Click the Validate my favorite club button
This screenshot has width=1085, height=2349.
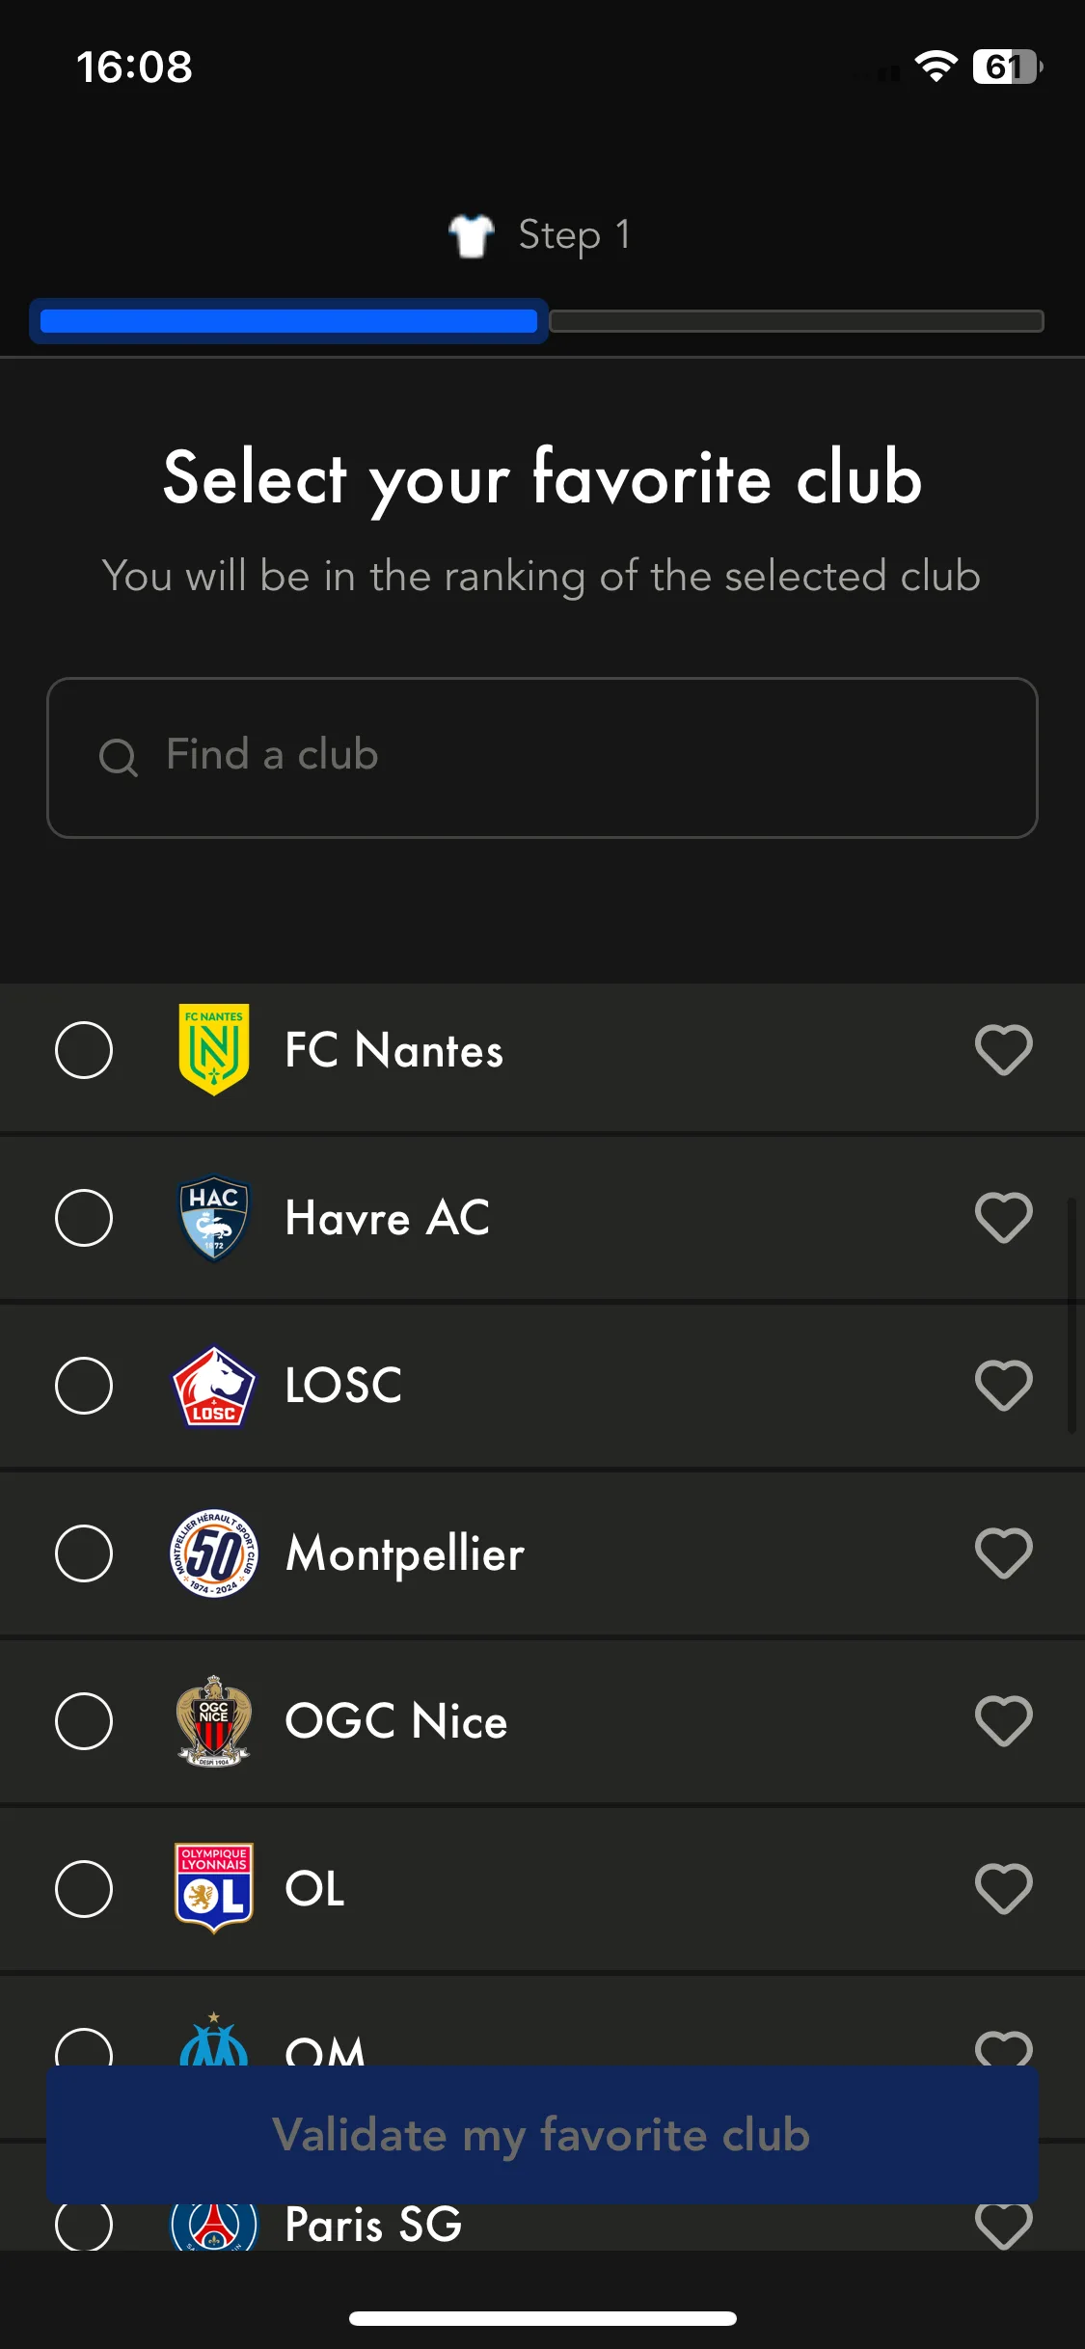pyautogui.click(x=542, y=2134)
